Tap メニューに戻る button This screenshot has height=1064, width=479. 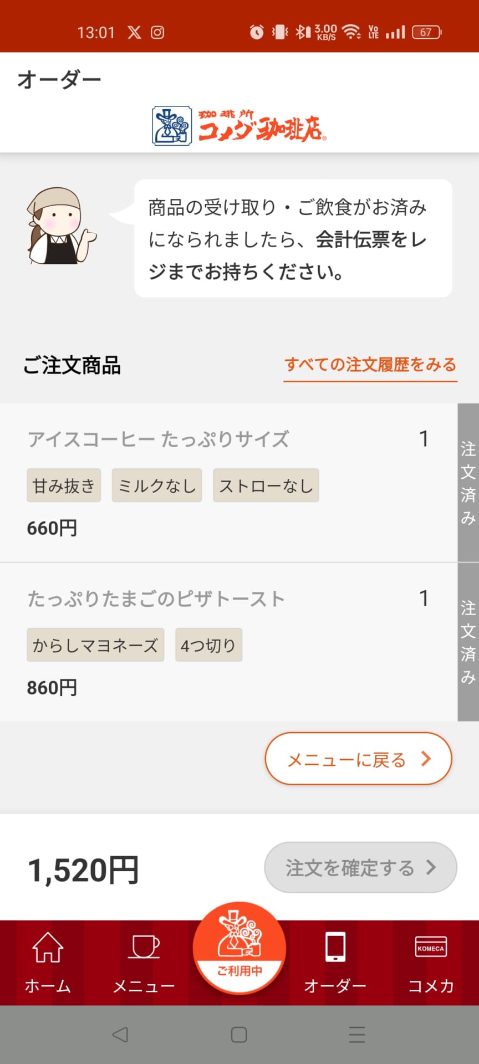coord(358,759)
